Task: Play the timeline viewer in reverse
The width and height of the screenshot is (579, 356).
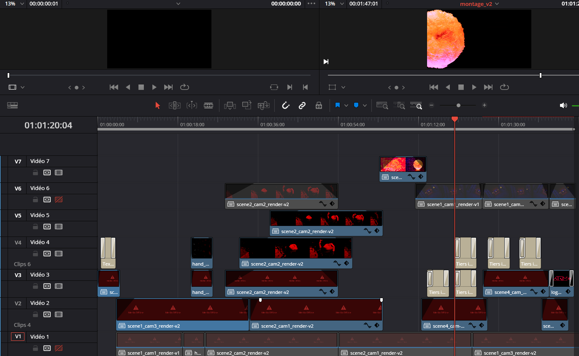Action: [x=448, y=87]
